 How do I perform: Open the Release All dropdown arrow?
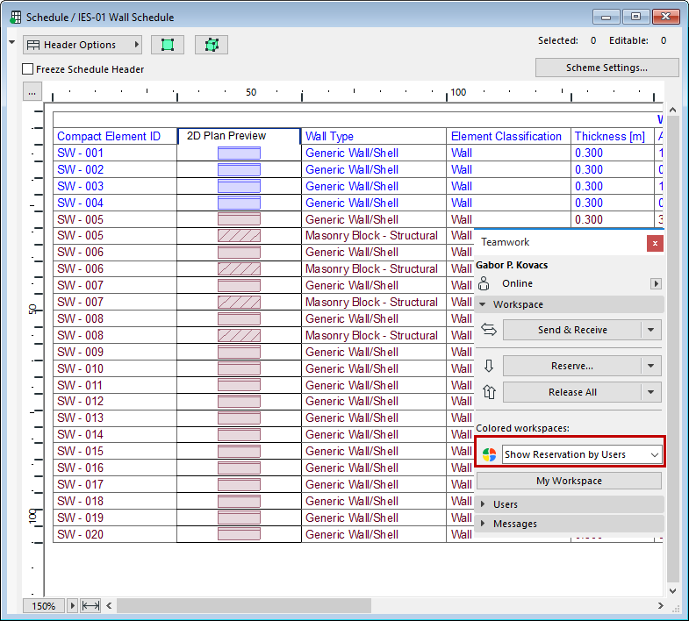[x=650, y=392]
